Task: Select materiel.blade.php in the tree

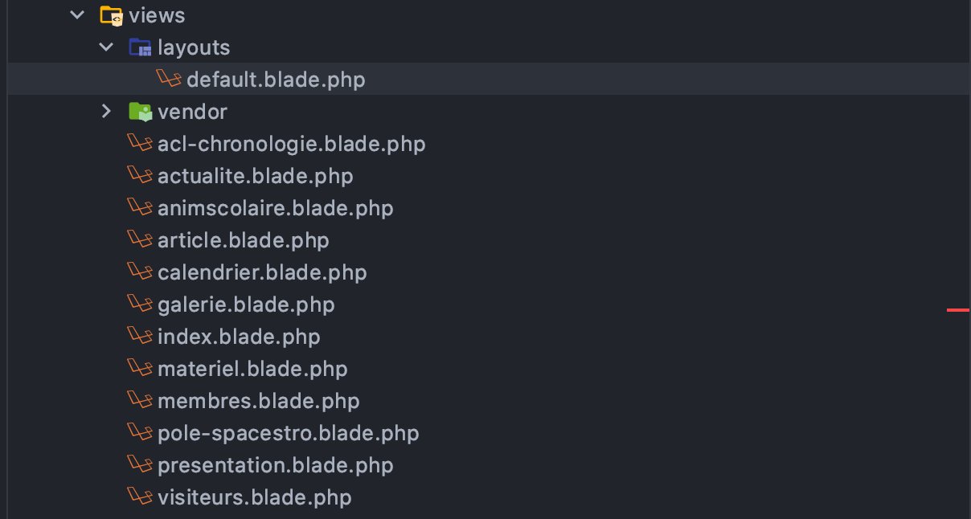Action: pos(252,369)
